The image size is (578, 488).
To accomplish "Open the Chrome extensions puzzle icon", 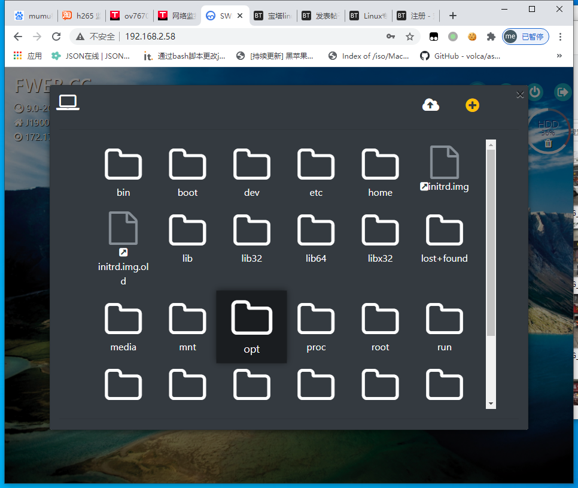I will (x=491, y=37).
